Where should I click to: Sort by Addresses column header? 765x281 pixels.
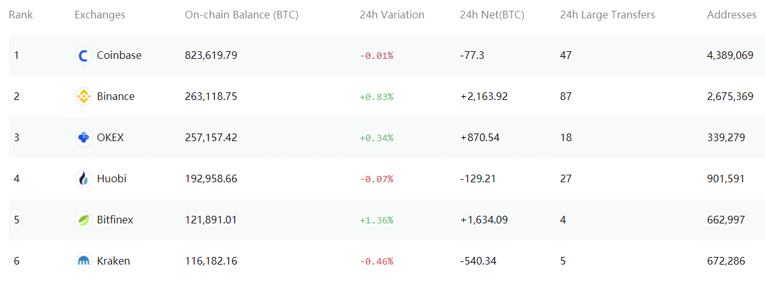731,15
